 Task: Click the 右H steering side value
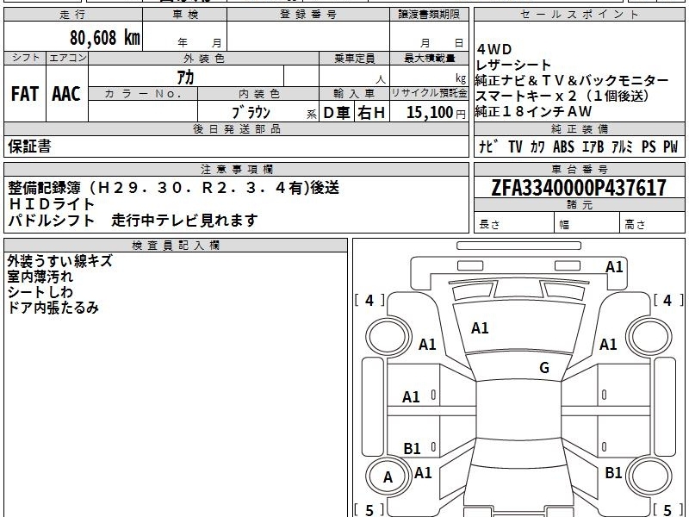[x=371, y=113]
